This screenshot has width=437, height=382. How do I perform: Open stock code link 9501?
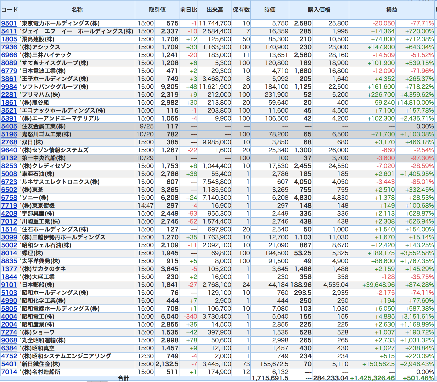point(9,23)
